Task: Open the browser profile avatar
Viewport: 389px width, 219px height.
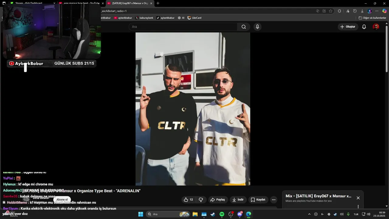Action: [x=369, y=11]
